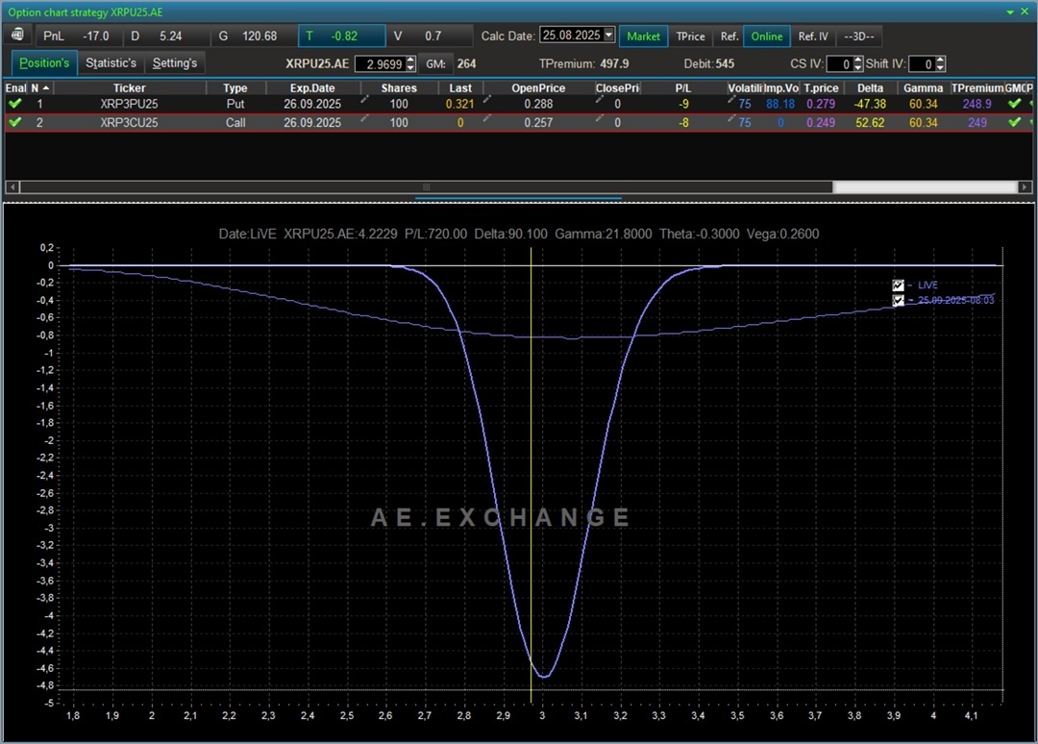1038x744 pixels.
Task: Click the Volatility edit pencil for XRP3PU25
Action: pos(731,99)
